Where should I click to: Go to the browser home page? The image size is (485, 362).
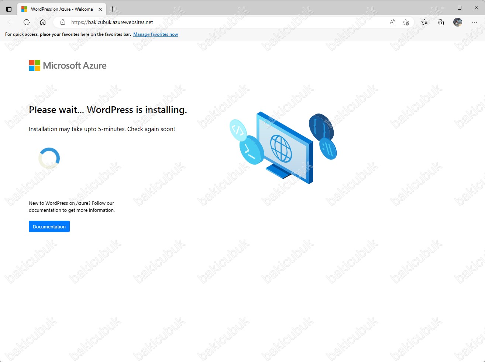tap(43, 22)
